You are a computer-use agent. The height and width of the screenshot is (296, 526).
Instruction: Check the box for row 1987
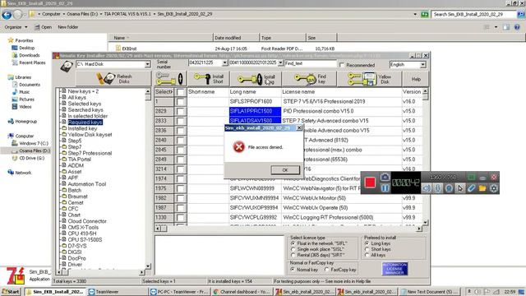pyautogui.click(x=181, y=208)
